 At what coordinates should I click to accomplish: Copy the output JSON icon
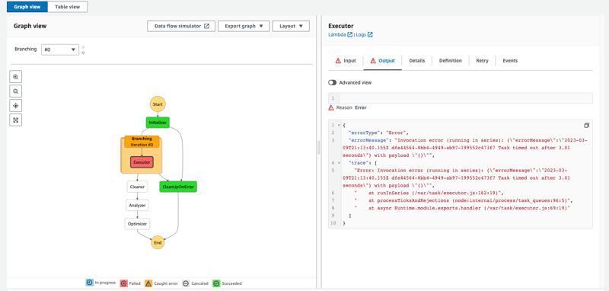pyautogui.click(x=586, y=126)
